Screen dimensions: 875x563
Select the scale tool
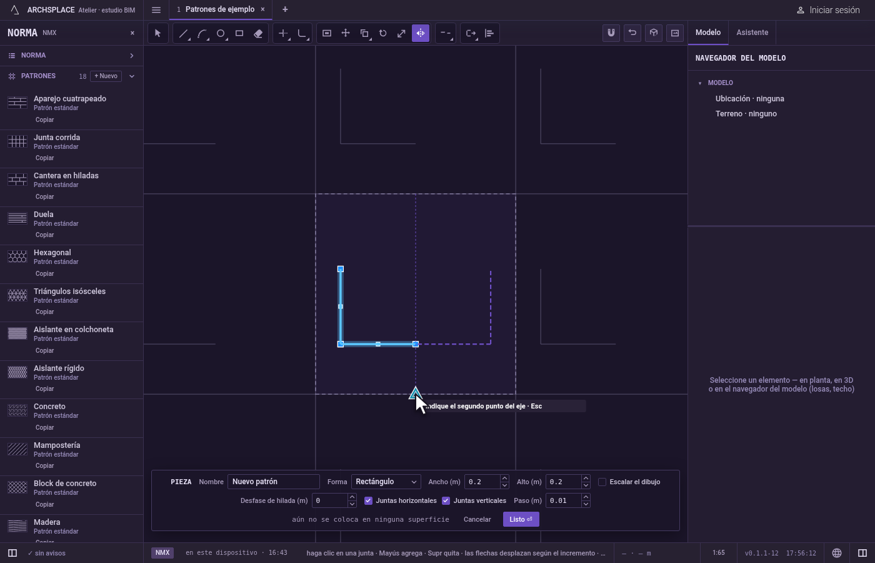(402, 33)
